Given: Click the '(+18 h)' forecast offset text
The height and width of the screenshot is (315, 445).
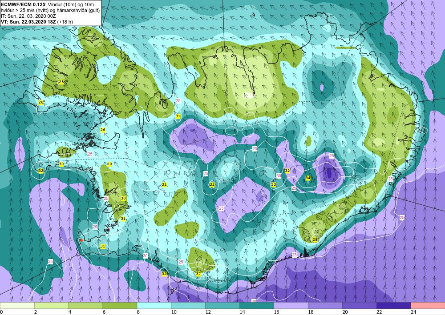Looking at the screenshot, I should coord(65,22).
